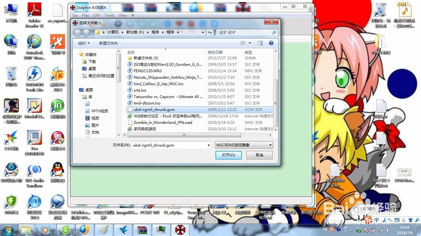Open SRS Audio Sandbox desktop icon
Screen dimensions: 421x236
tap(35, 175)
